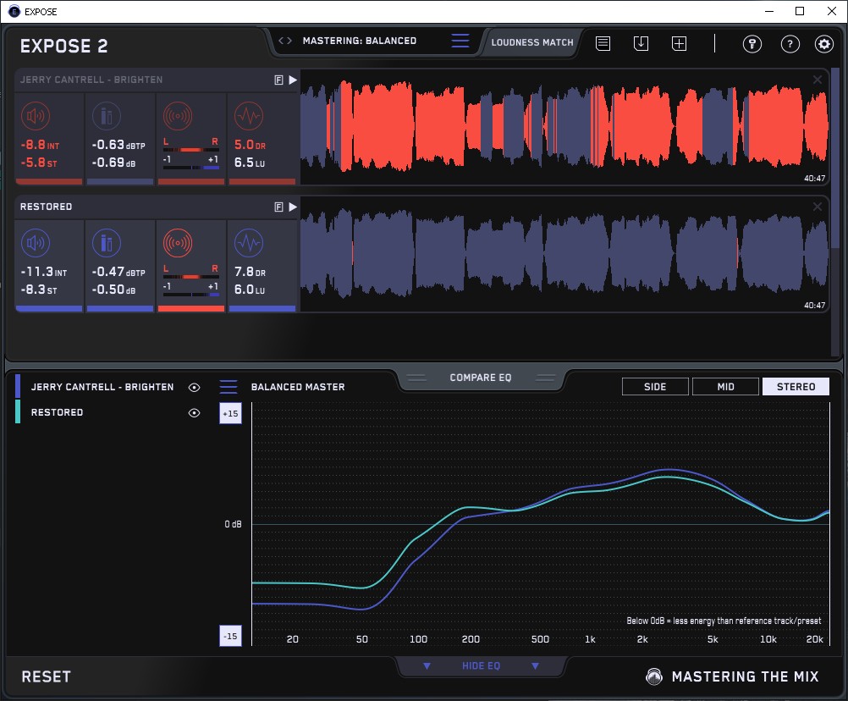Viewport: 848px width, 701px height.
Task: Click the true peak icon on Jerry Cantrell track
Action: pyautogui.click(x=106, y=117)
